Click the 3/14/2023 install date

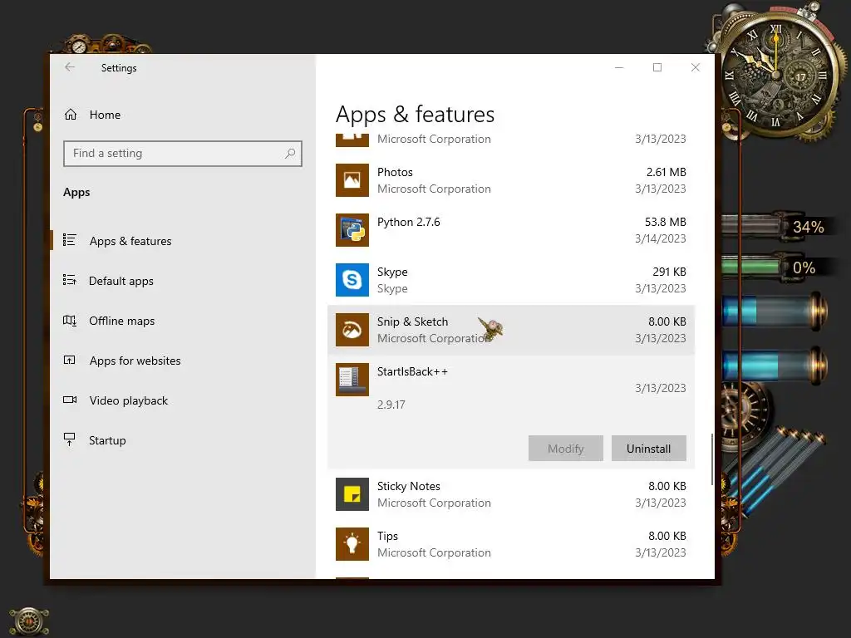pos(661,238)
